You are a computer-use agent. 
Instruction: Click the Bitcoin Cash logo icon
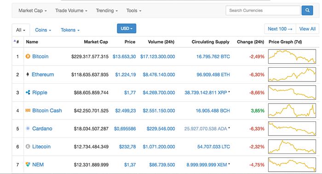click(x=28, y=110)
